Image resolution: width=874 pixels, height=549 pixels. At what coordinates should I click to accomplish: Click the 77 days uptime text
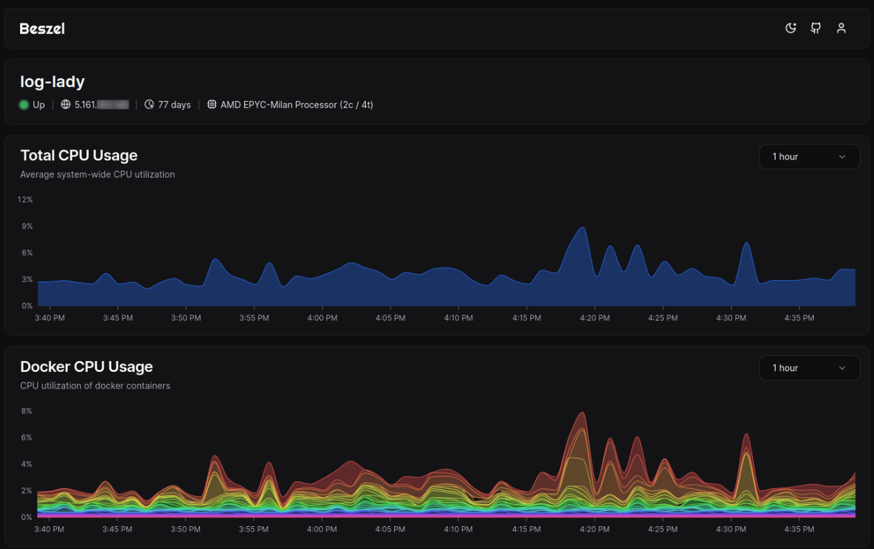tap(174, 105)
